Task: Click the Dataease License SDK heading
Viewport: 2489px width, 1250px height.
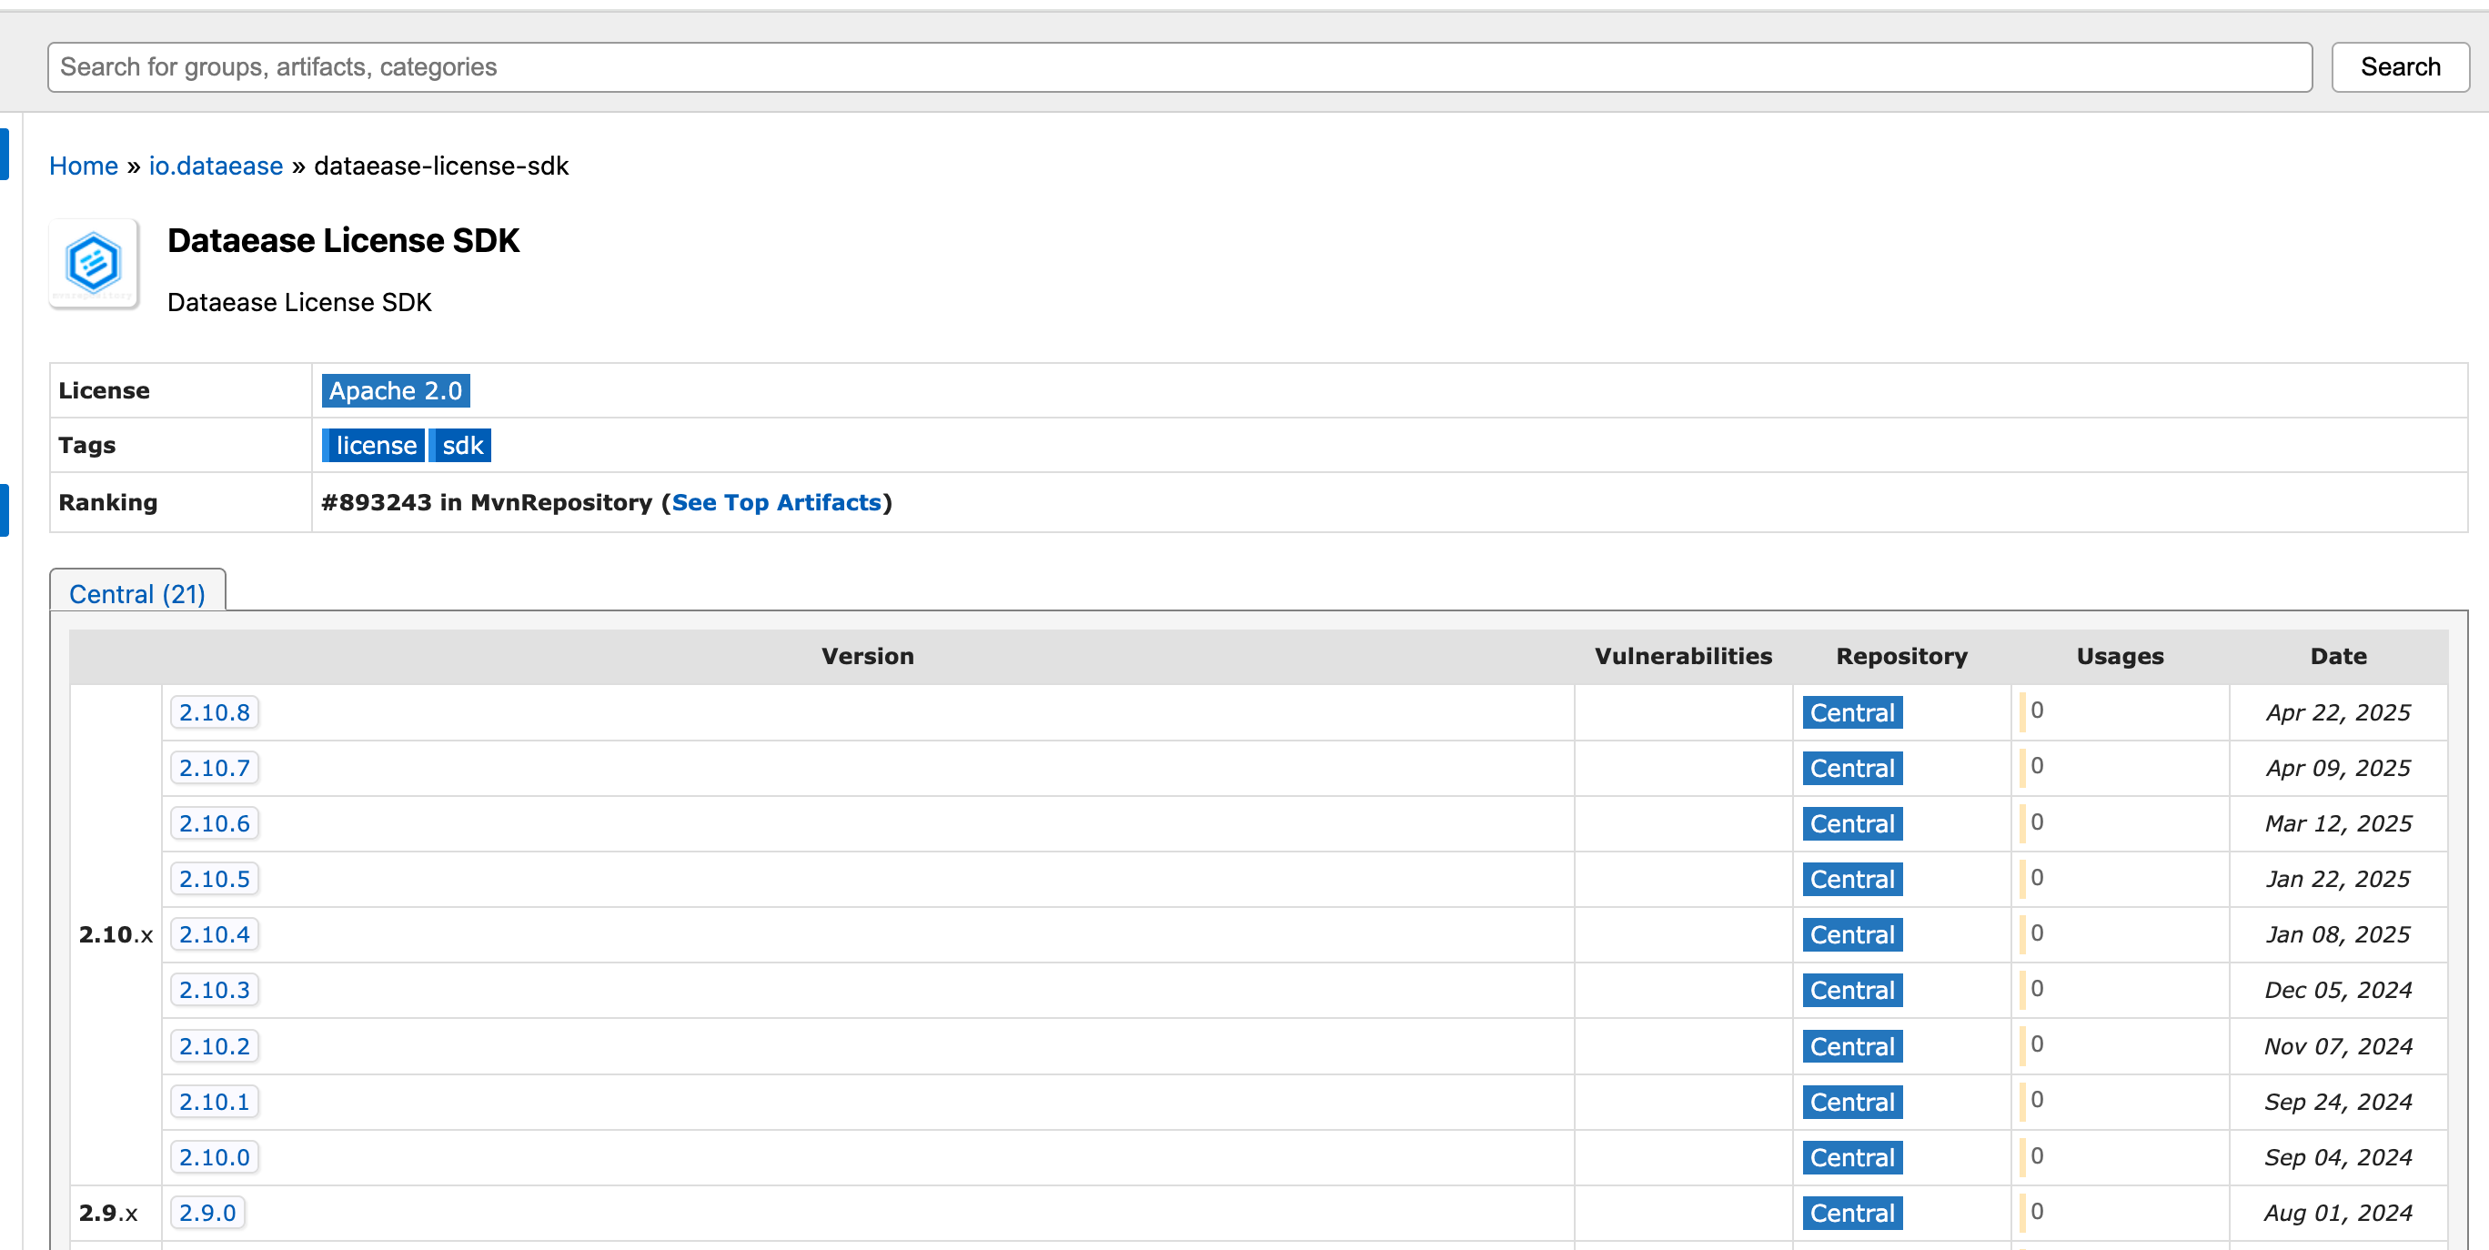Action: (343, 240)
